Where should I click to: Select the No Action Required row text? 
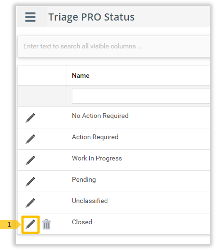point(100,116)
